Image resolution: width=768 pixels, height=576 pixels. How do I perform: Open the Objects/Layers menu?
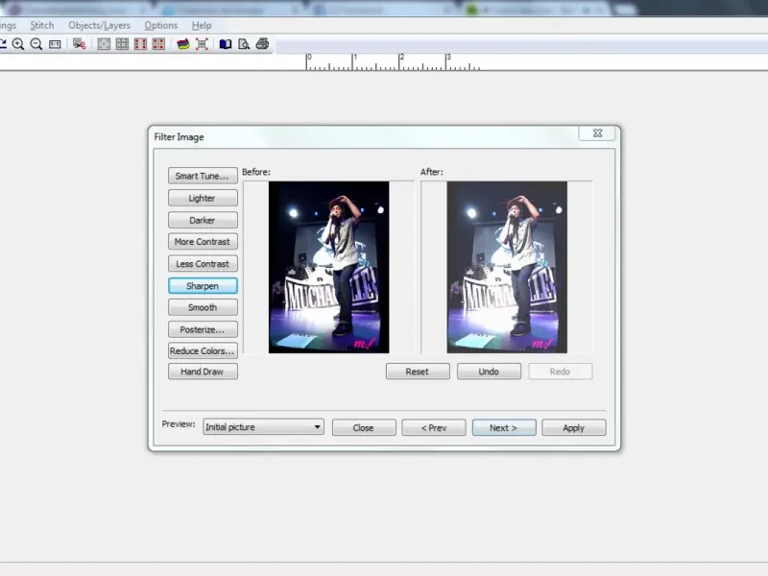tap(99, 25)
